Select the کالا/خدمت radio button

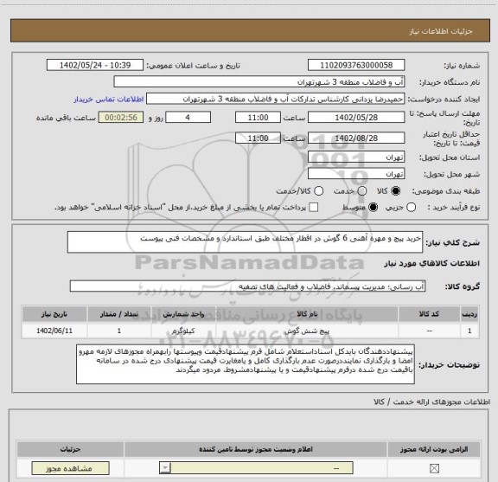point(318,191)
